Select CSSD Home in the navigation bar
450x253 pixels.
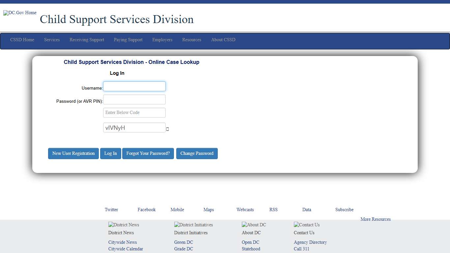pos(22,40)
